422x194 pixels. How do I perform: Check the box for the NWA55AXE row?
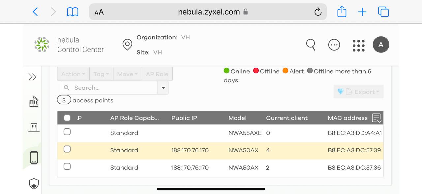(x=67, y=132)
